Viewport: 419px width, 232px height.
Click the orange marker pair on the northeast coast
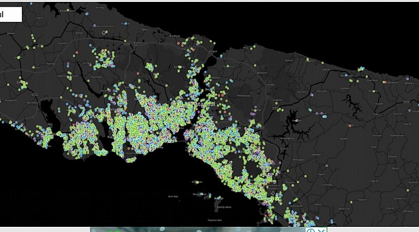pyautogui.click(x=384, y=82)
